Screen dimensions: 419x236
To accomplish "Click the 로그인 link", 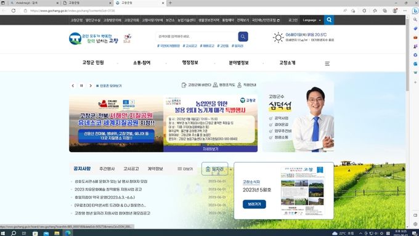I will tap(293, 20).
